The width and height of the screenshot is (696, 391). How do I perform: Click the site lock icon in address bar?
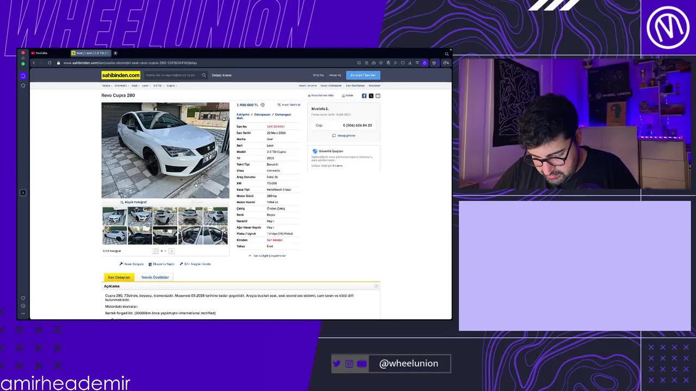58,63
